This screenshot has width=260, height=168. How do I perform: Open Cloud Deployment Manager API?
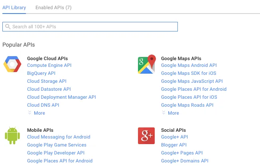tap(61, 97)
